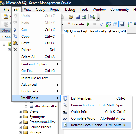
Task: Choose List Members in IntelliSense submenu
Action: (97, 98)
